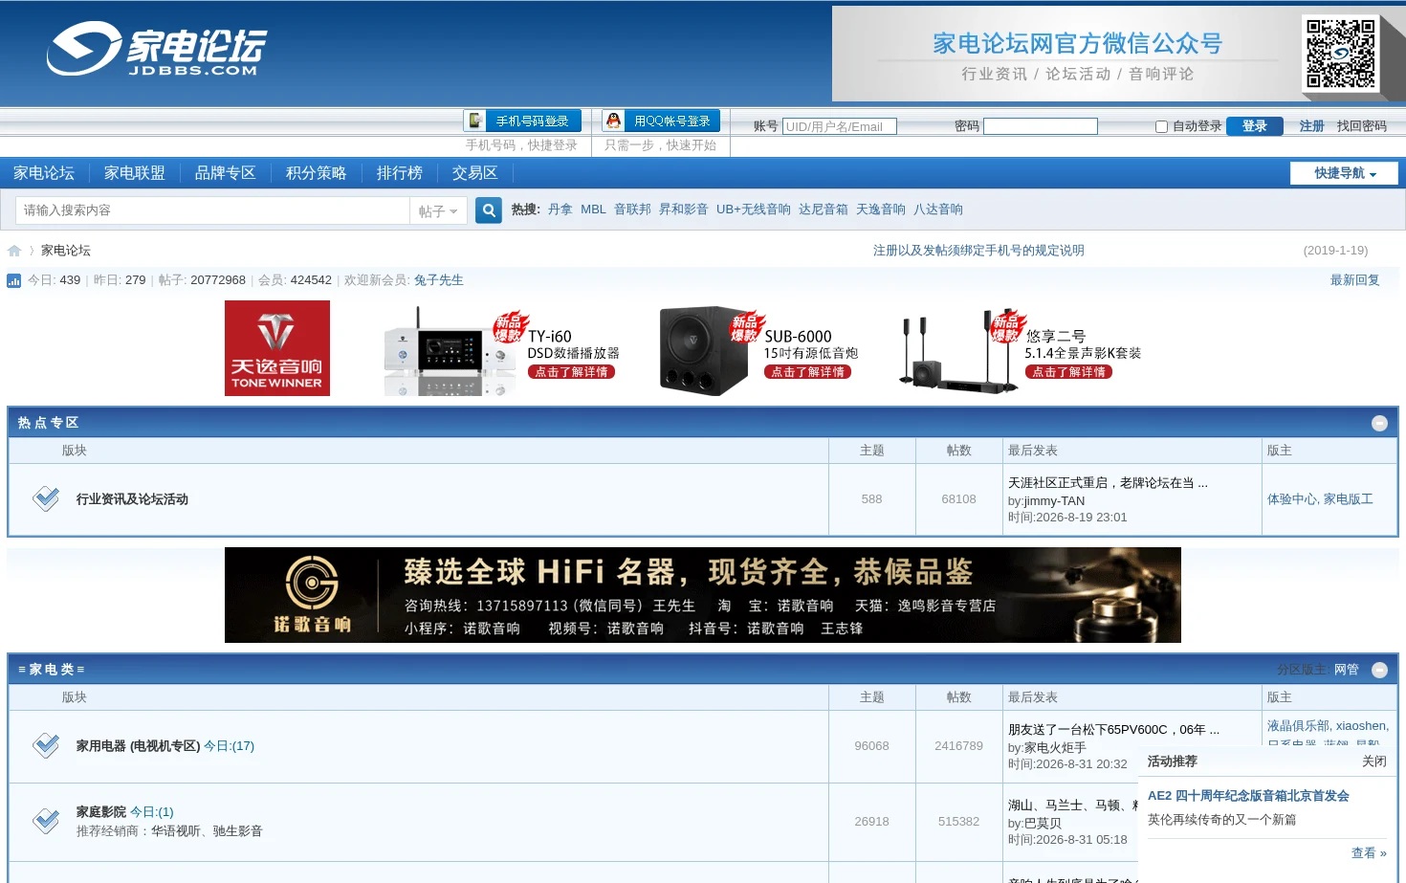This screenshot has width=1406, height=883.
Task: Focus the search content input box
Action: [213, 210]
